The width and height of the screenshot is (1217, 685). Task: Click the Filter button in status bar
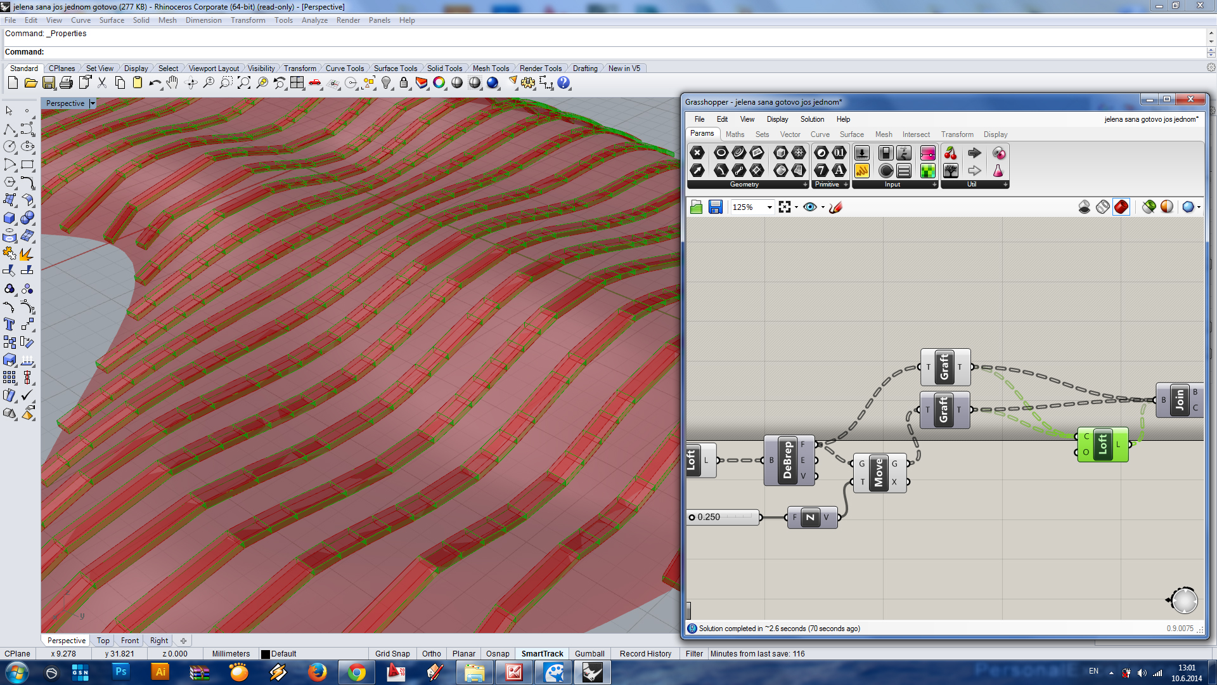694,654
